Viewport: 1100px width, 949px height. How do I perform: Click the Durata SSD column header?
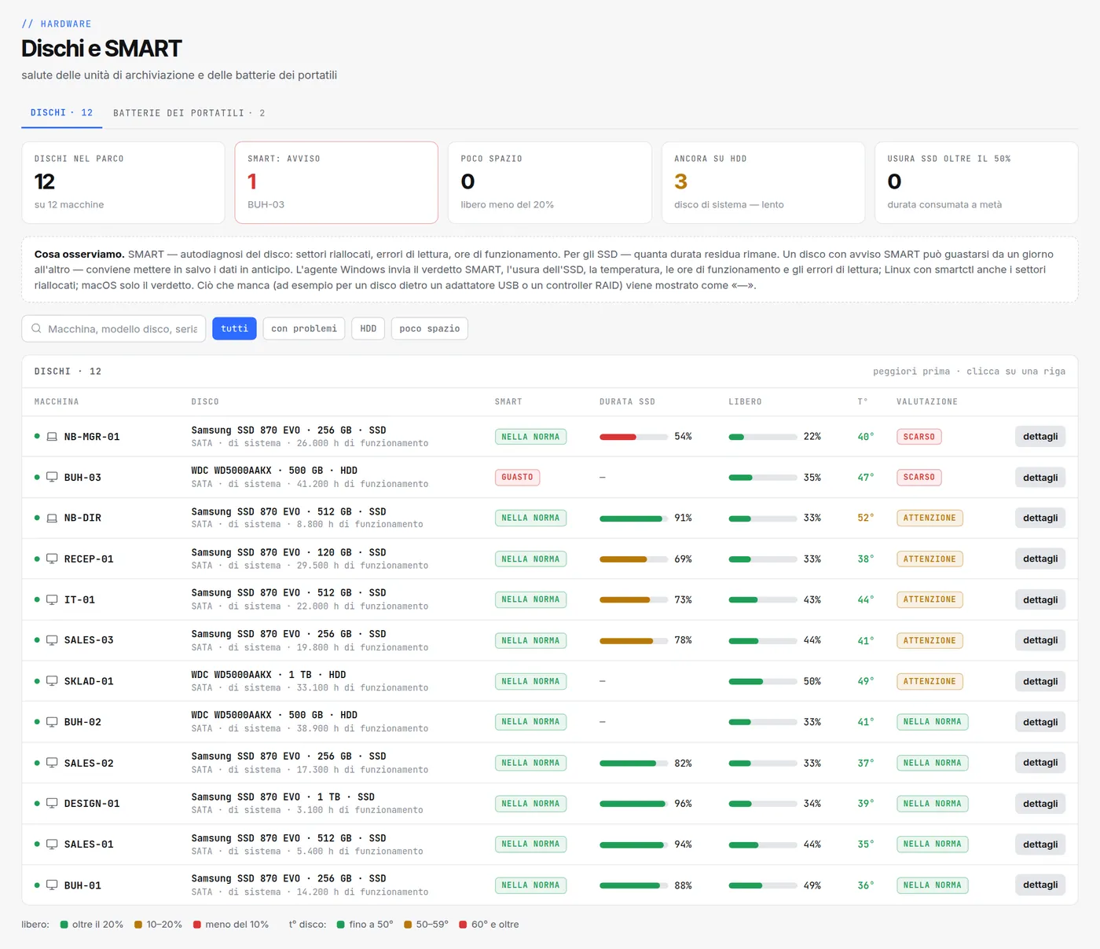pyautogui.click(x=627, y=402)
